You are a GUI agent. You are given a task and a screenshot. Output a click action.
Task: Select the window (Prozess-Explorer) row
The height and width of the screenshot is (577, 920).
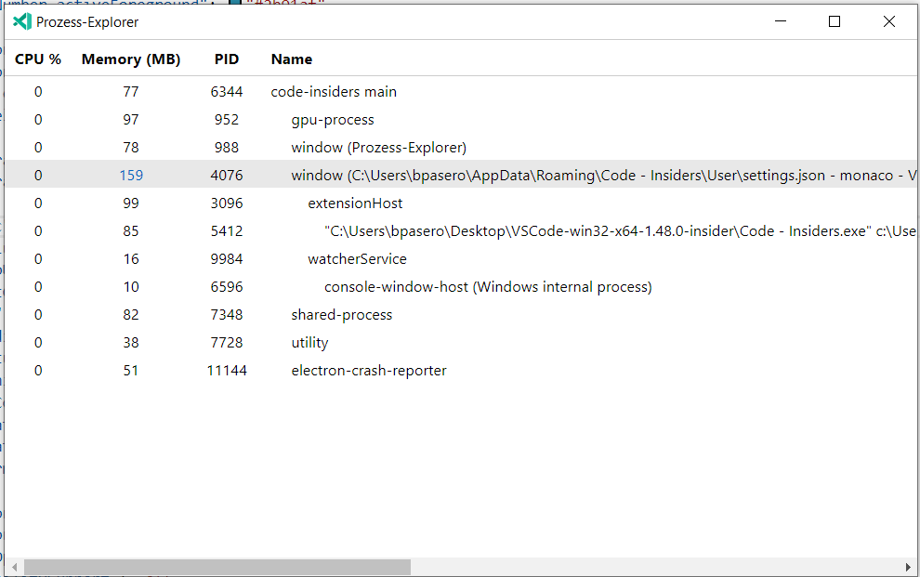(x=461, y=147)
